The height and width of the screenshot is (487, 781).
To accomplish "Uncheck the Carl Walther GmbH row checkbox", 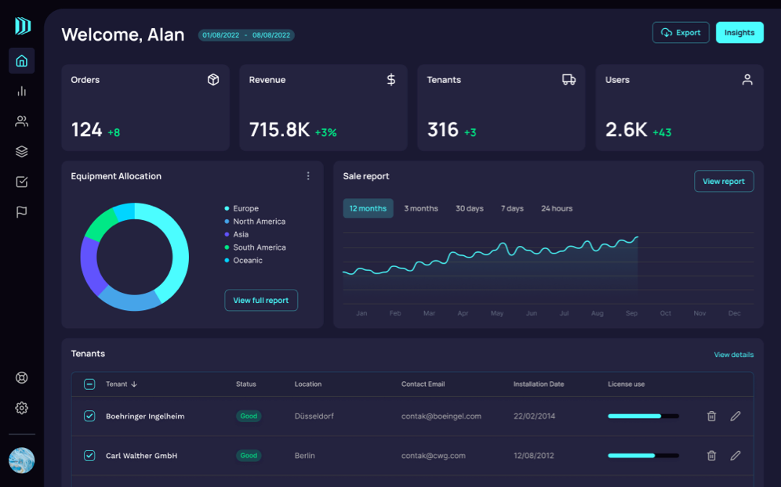I will pos(89,456).
